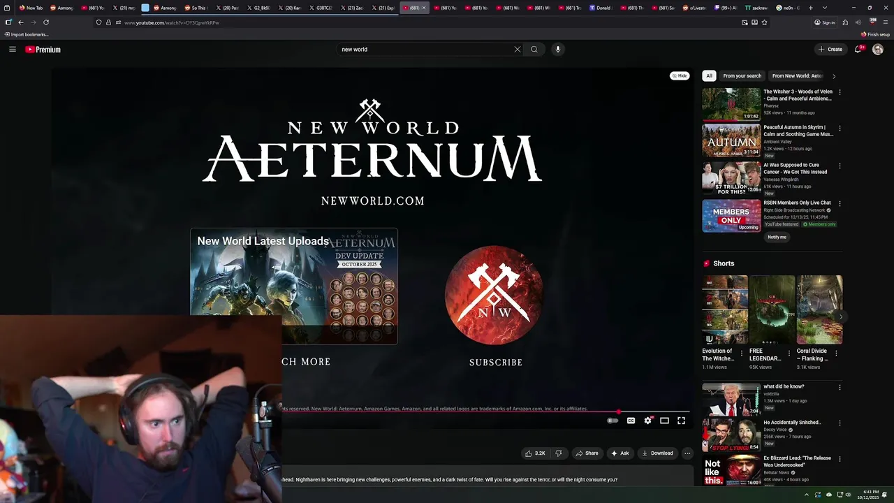This screenshot has height=503, width=894.
Task: Open options for the Witcher 3 video
Action: click(840, 92)
